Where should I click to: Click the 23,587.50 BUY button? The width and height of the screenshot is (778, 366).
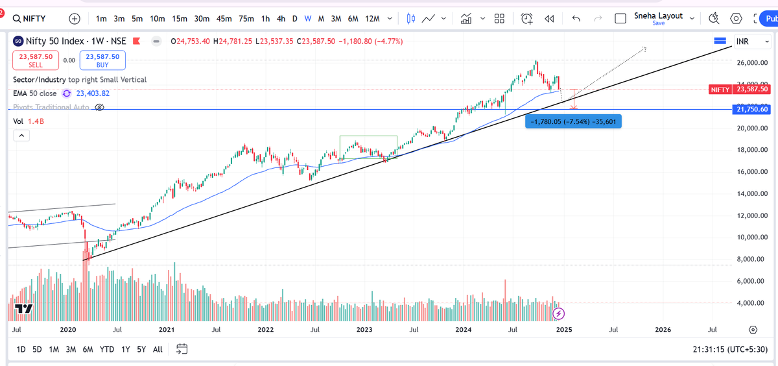point(102,60)
